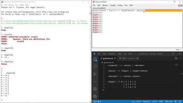Screen dimensions: 183x103
Task: Open Compile menu in rules.pl editor
Action: (x=113, y=5)
